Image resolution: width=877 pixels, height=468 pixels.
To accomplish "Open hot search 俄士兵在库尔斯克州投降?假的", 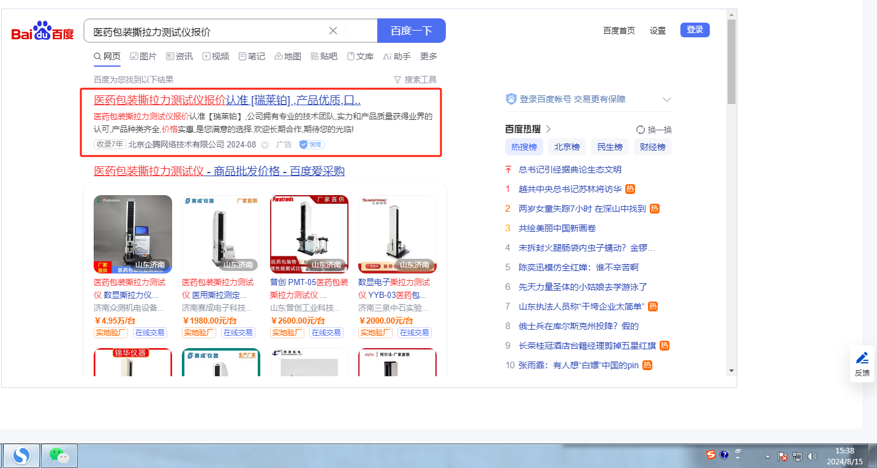I will point(579,326).
